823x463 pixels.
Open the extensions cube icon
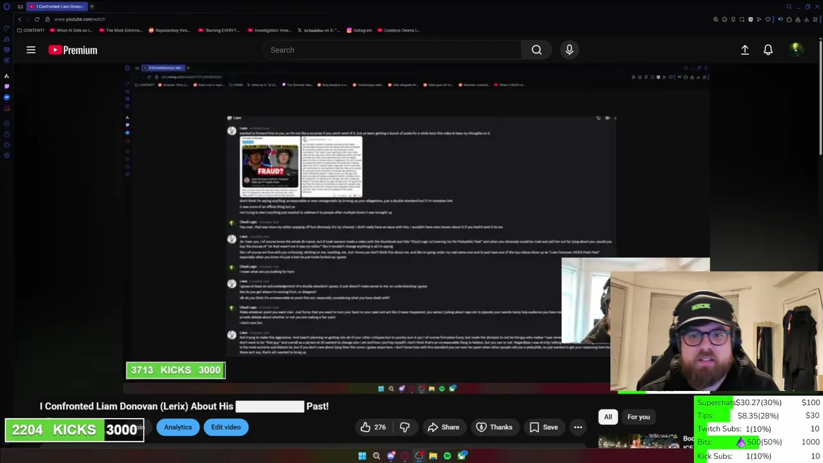coord(789,19)
